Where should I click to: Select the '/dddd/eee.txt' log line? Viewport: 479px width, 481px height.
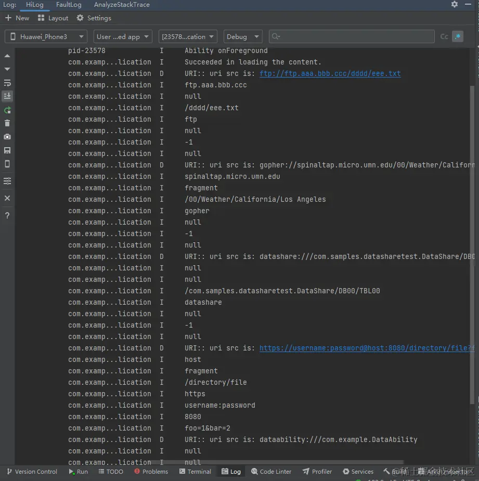tap(212, 108)
